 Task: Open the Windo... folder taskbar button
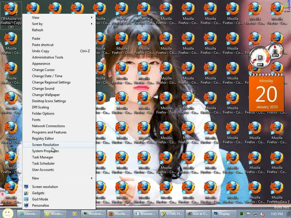click(x=55, y=214)
